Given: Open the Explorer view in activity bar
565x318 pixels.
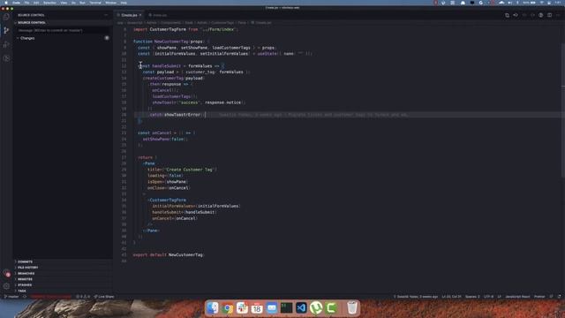Looking at the screenshot, I should tap(6, 17).
